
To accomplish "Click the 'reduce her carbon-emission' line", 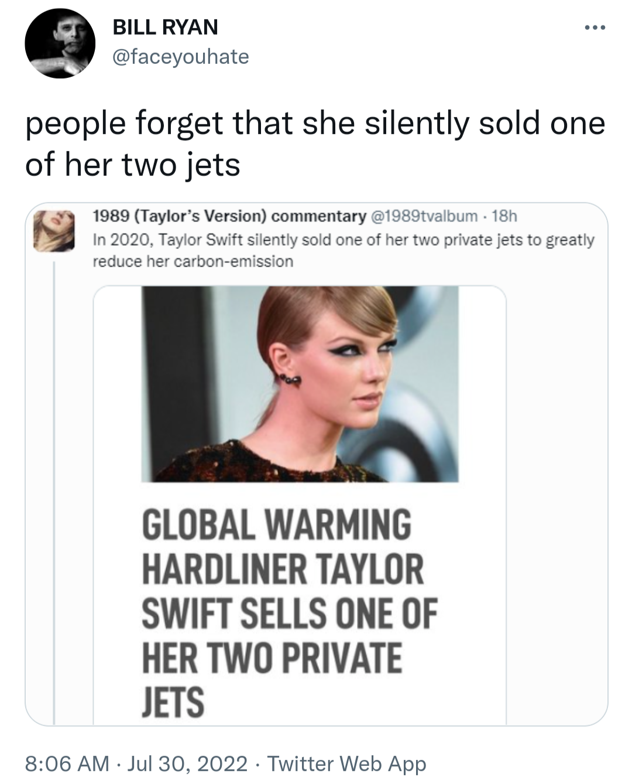I will click(193, 261).
